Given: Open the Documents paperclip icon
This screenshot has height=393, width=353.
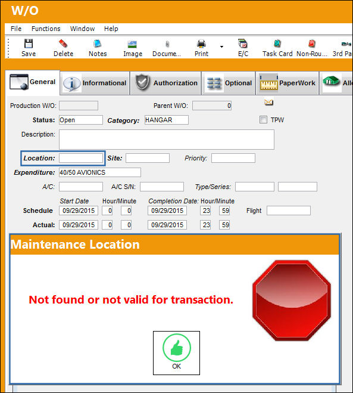Looking at the screenshot, I should (x=167, y=44).
